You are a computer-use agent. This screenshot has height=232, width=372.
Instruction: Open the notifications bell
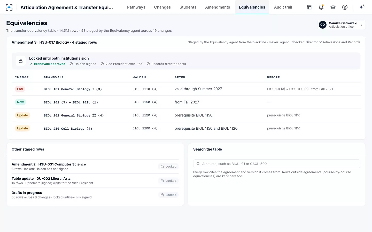(321, 7)
